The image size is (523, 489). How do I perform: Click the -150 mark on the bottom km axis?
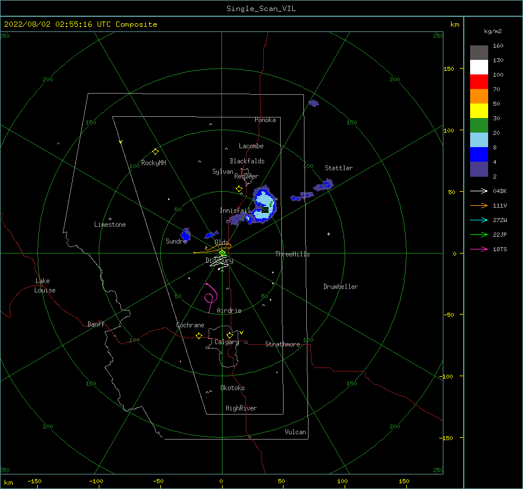pos(34,481)
